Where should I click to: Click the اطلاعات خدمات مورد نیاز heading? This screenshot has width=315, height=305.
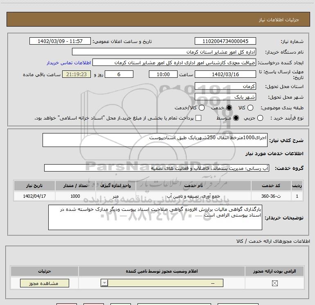[274, 154]
